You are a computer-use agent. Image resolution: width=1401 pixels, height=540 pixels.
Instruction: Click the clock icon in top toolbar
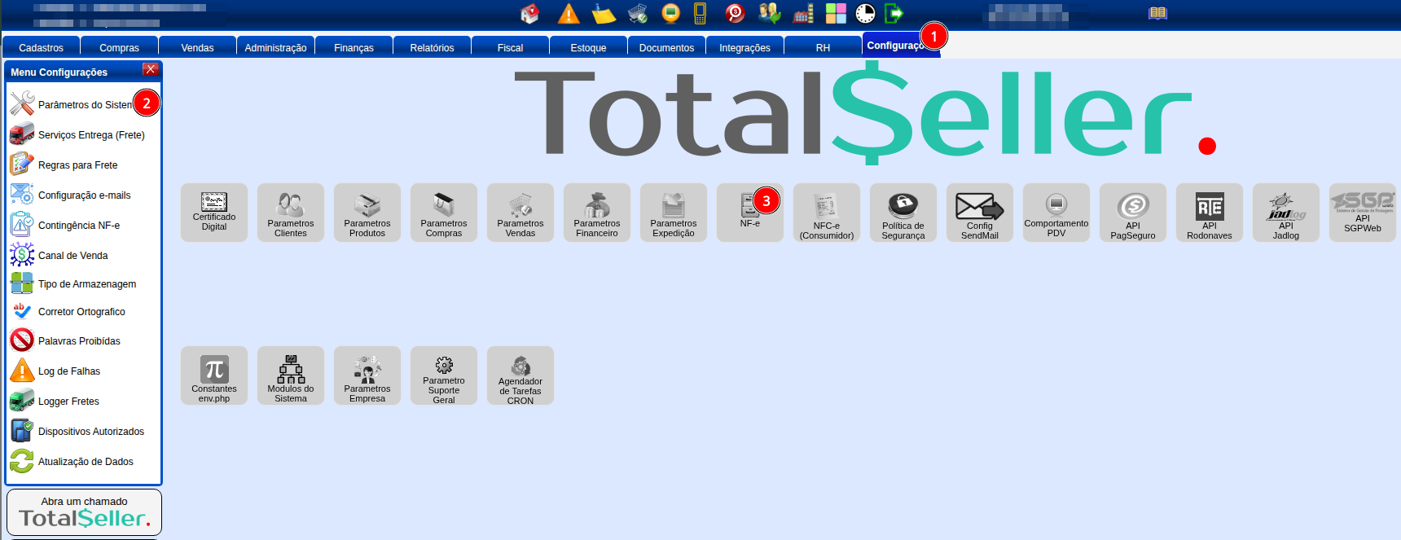pos(866,13)
